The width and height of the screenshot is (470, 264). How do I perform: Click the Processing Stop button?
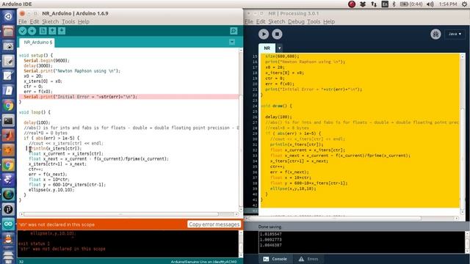(277, 34)
